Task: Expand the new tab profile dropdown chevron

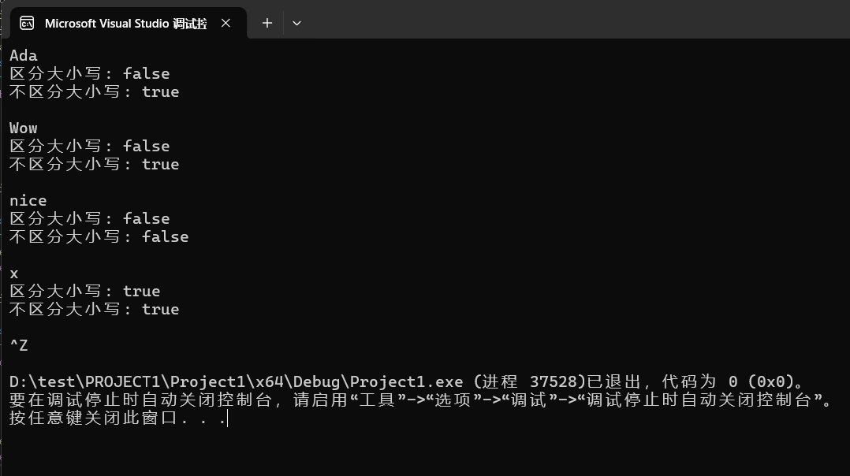Action: pos(296,24)
